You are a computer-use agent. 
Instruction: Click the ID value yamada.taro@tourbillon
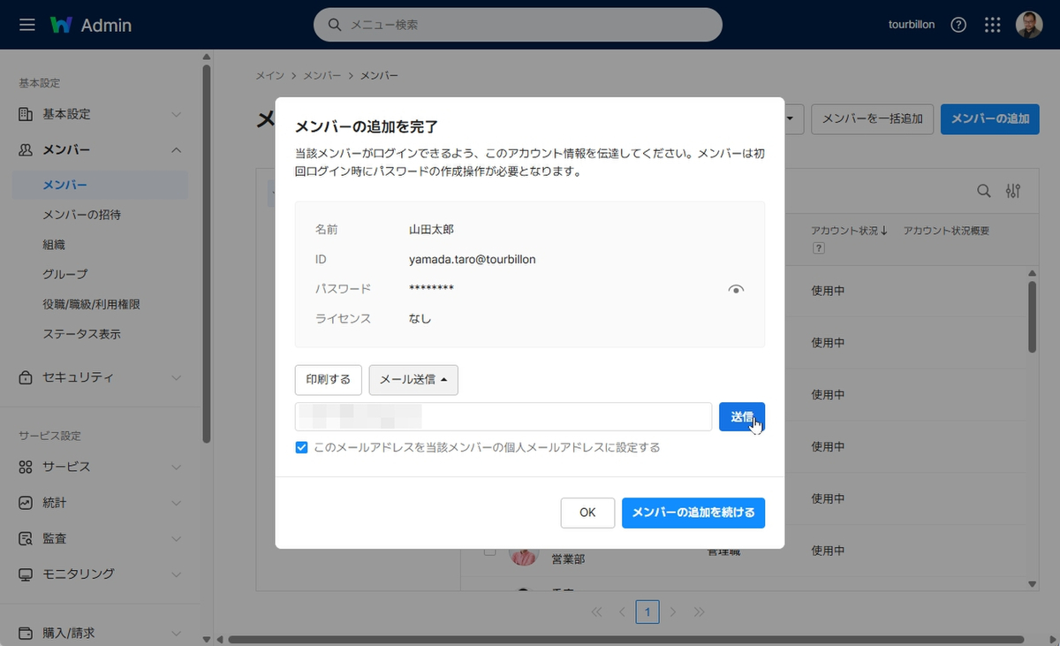473,260
